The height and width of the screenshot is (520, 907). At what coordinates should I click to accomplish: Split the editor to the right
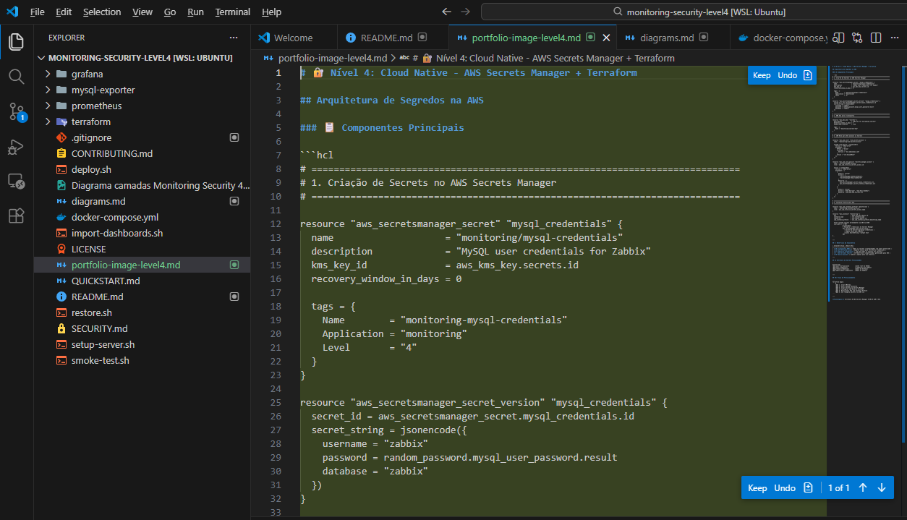876,38
